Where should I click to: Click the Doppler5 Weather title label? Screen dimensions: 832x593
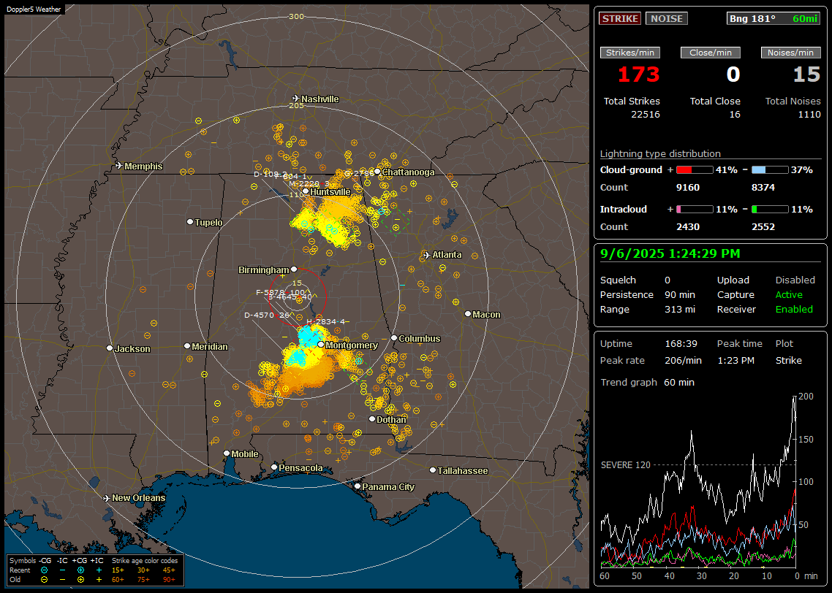[34, 9]
